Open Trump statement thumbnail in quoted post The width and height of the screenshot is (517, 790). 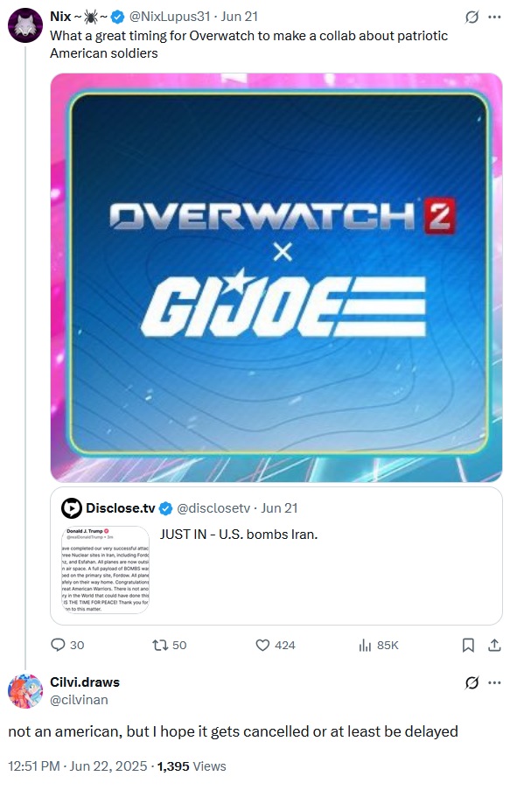pos(105,570)
